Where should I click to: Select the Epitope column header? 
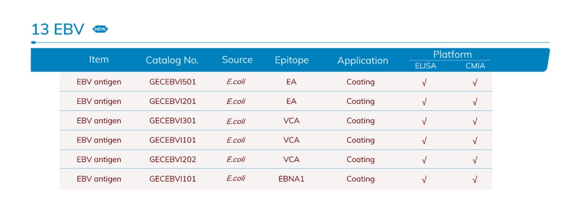pyautogui.click(x=291, y=61)
